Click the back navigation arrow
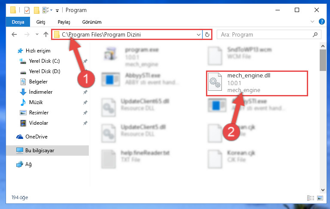The image size is (330, 209). click(x=14, y=34)
